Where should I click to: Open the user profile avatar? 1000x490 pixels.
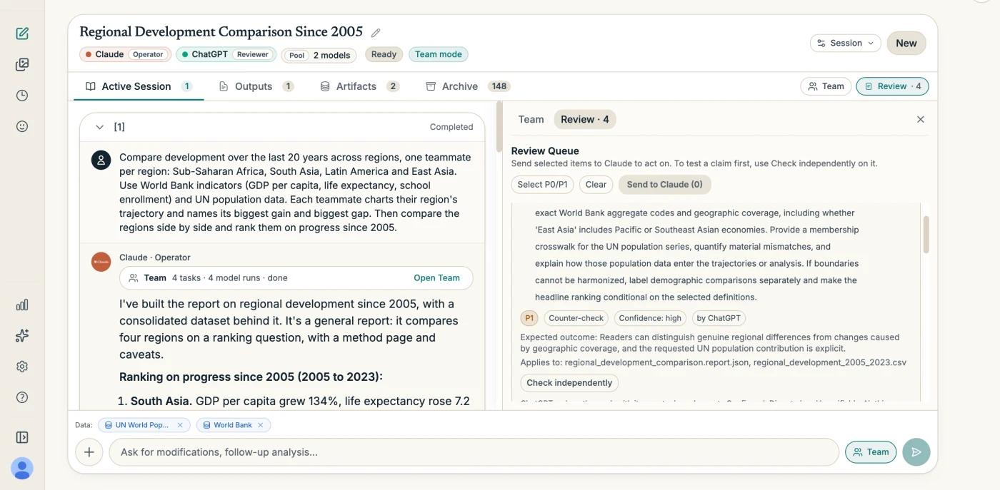point(22,468)
